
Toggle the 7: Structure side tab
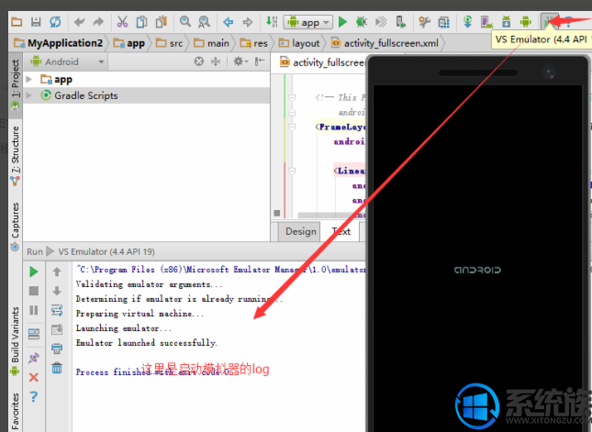click(x=15, y=155)
